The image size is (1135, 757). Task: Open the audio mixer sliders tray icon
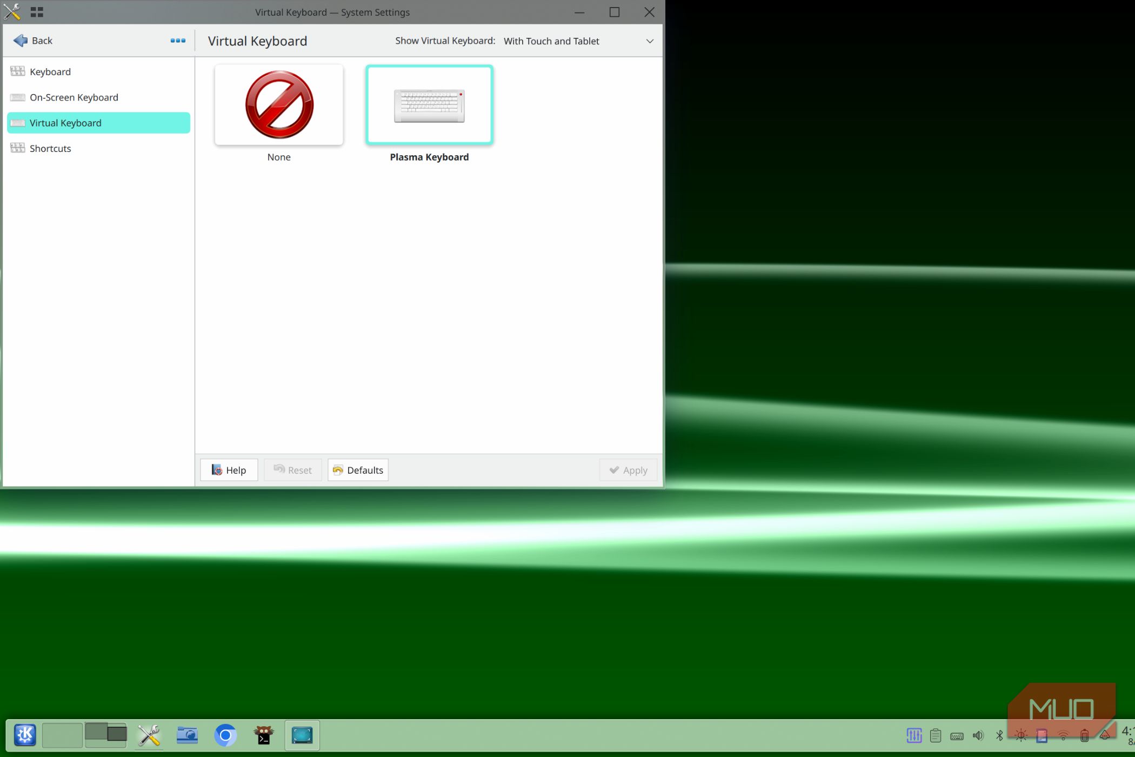[x=914, y=735]
